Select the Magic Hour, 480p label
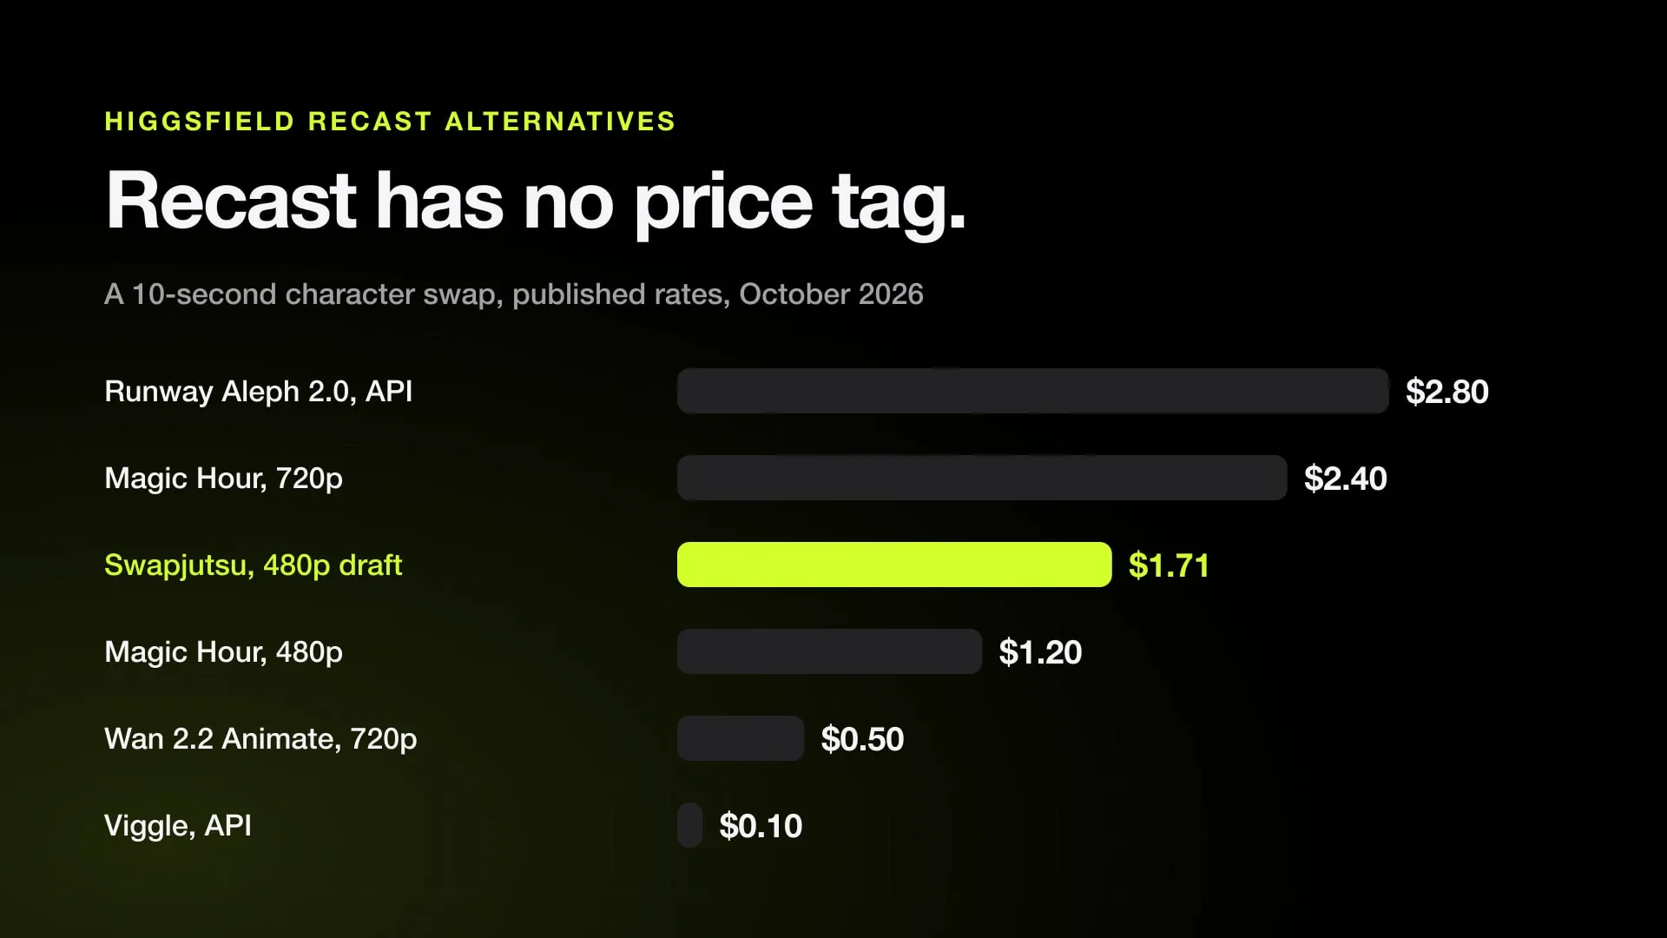 (x=223, y=652)
